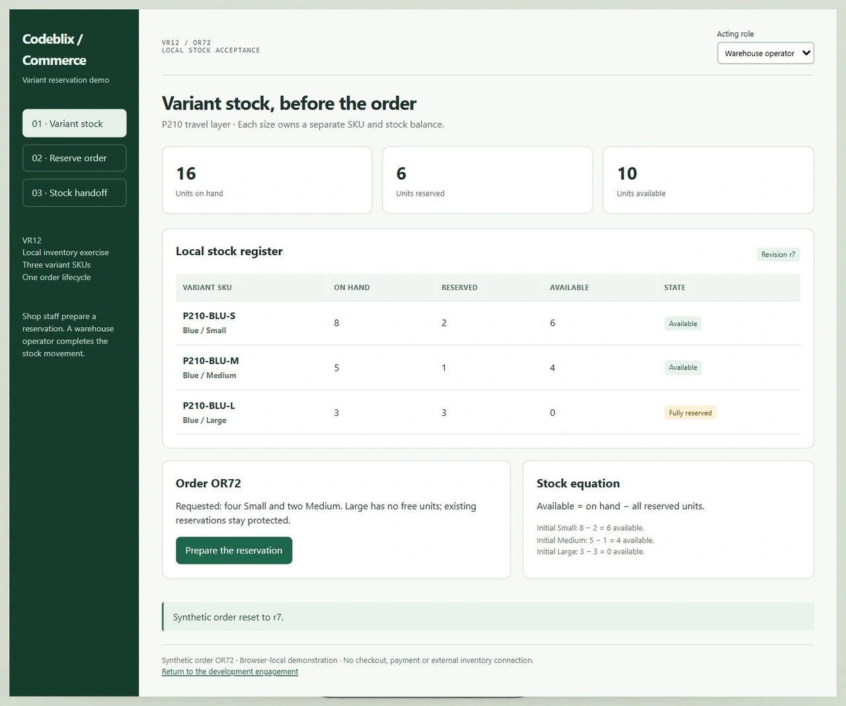Click the Fully reserved state badge
The image size is (846, 706).
690,413
